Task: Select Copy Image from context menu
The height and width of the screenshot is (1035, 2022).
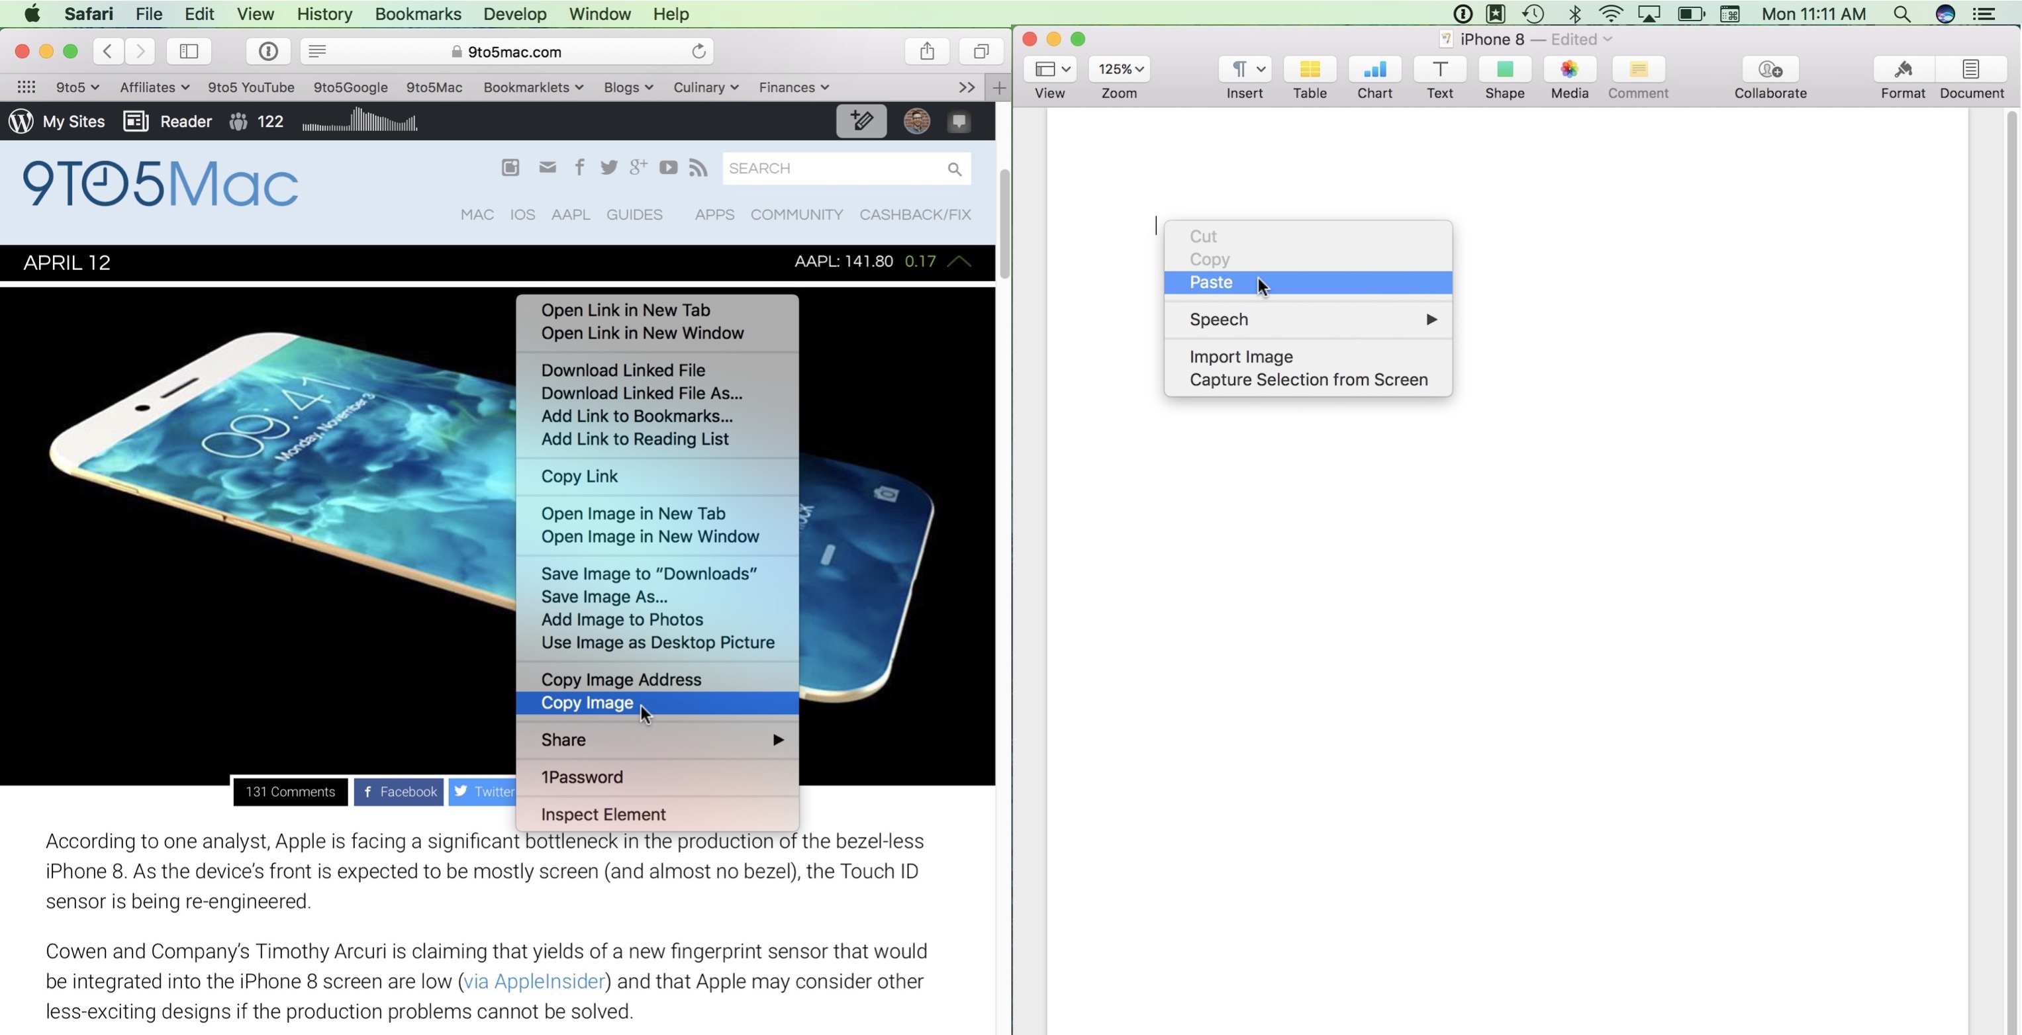Action: 587,701
